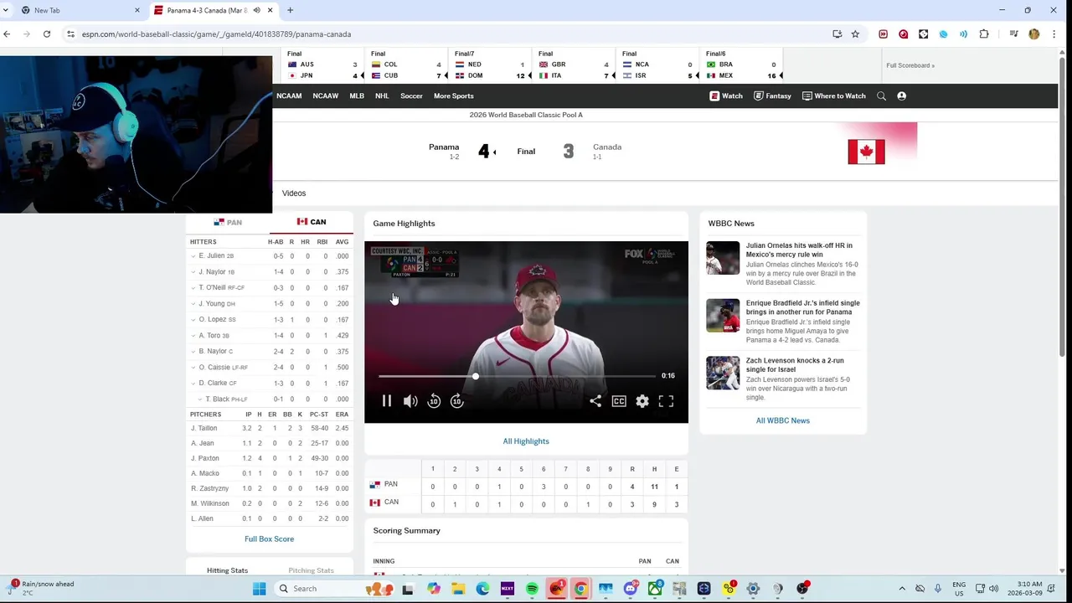Expand O. Caissie hitter row
Image resolution: width=1072 pixels, height=603 pixels.
point(193,368)
